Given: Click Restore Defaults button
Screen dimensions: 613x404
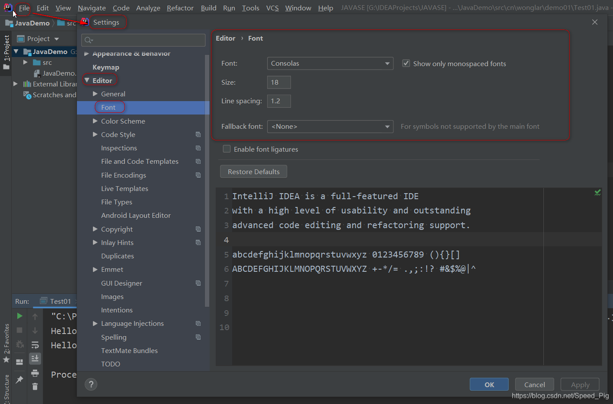Looking at the screenshot, I should pyautogui.click(x=254, y=172).
